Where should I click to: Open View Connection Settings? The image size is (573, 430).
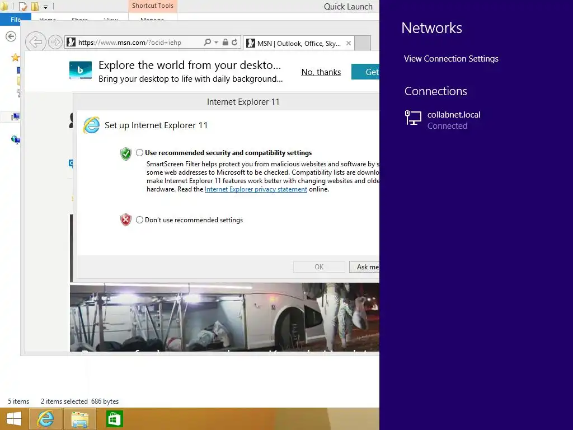[x=451, y=59]
